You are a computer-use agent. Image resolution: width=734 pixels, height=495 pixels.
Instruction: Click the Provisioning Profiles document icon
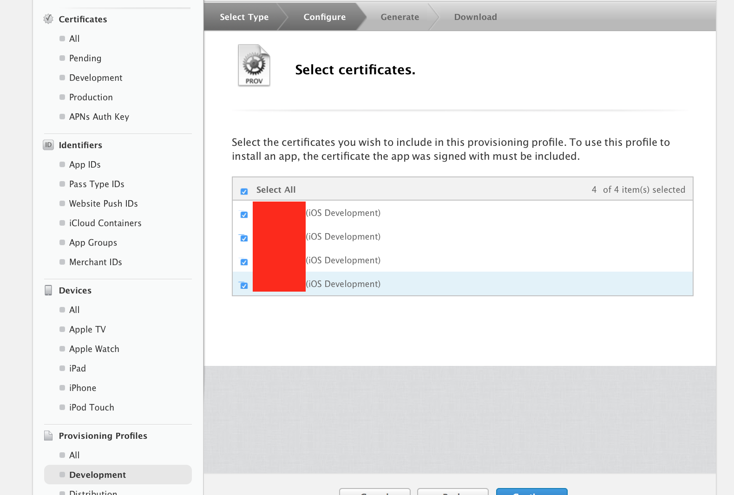(x=48, y=436)
